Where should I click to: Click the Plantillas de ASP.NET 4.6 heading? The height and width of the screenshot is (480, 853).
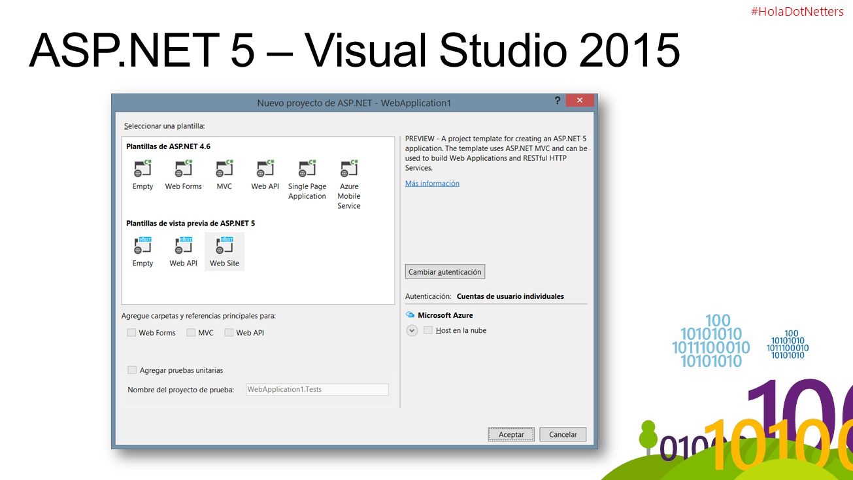[169, 146]
